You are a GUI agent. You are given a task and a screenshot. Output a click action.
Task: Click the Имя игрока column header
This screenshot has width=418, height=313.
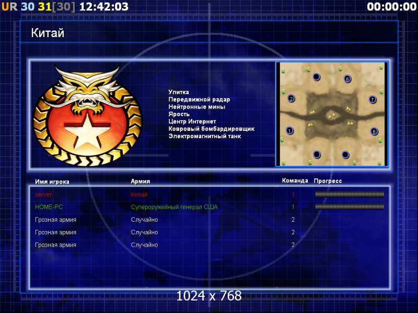tap(52, 182)
